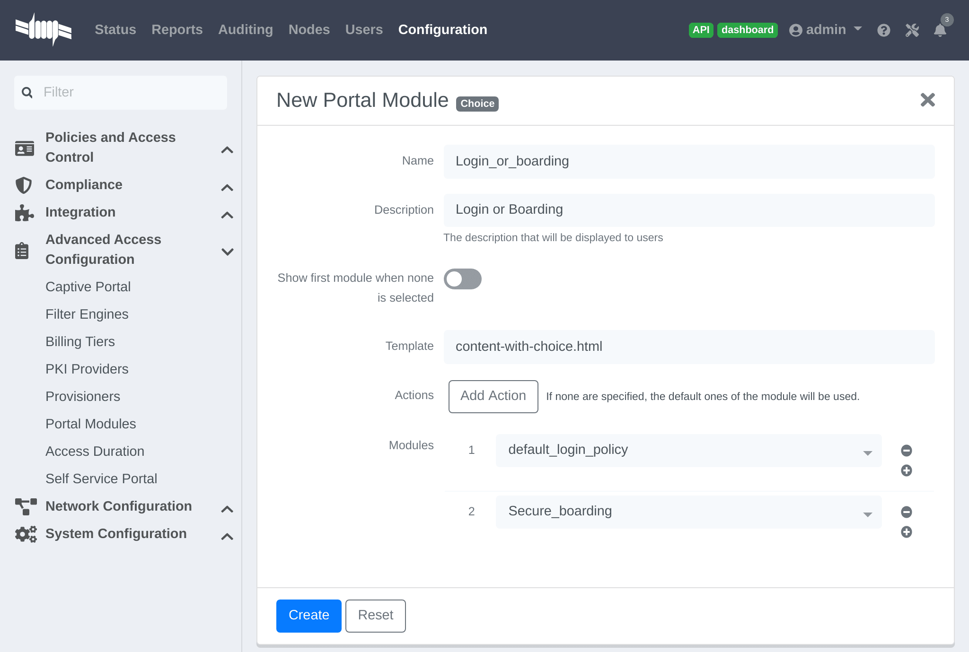969x652 pixels.
Task: Click the Add Action button
Action: 493,396
